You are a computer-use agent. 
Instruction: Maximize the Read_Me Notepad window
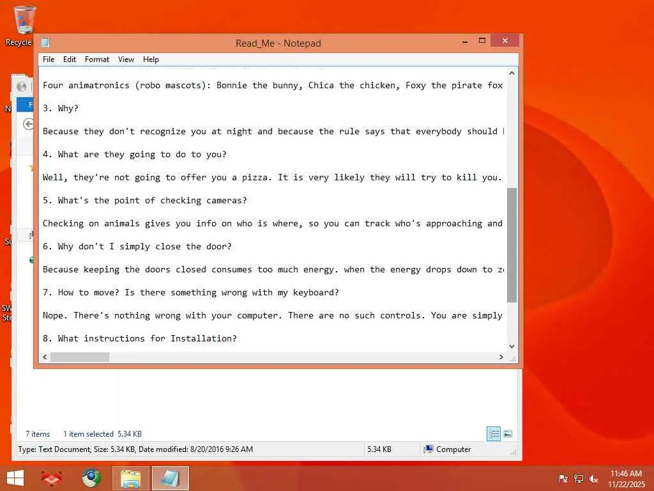click(482, 41)
